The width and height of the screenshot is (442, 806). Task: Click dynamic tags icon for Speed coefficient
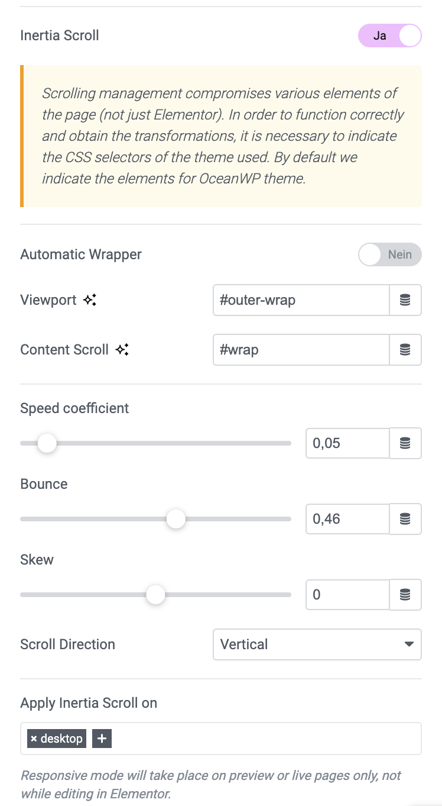[x=405, y=443]
